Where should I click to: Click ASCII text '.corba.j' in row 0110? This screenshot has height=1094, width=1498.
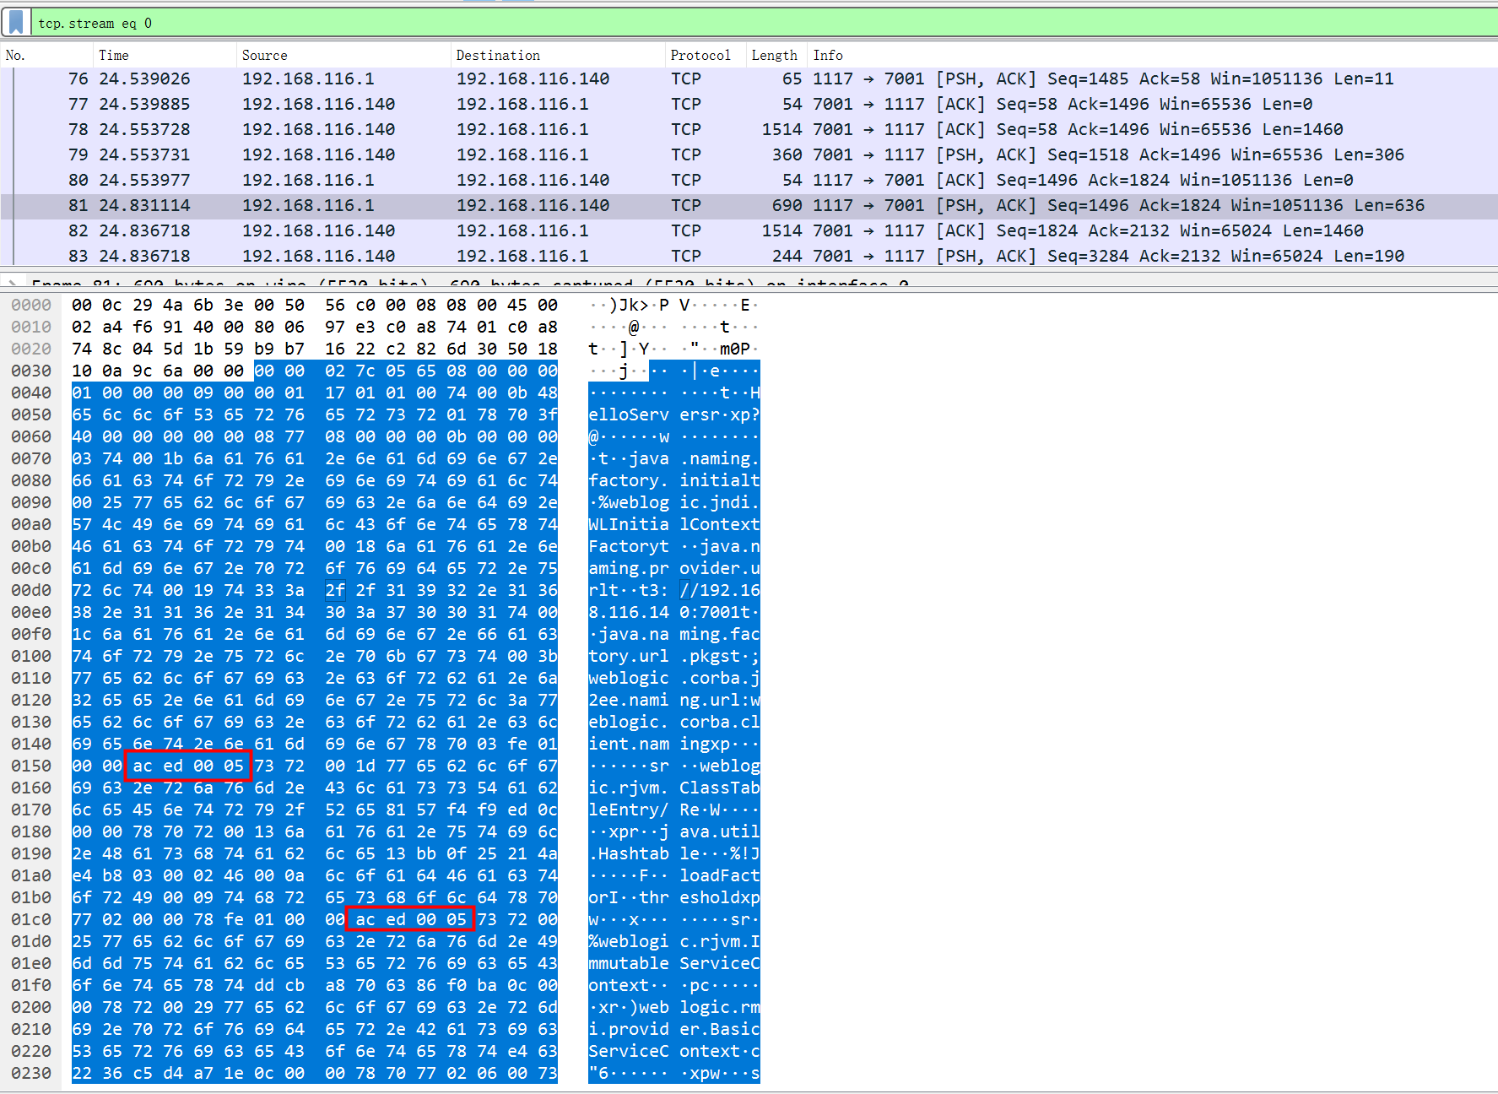720,678
